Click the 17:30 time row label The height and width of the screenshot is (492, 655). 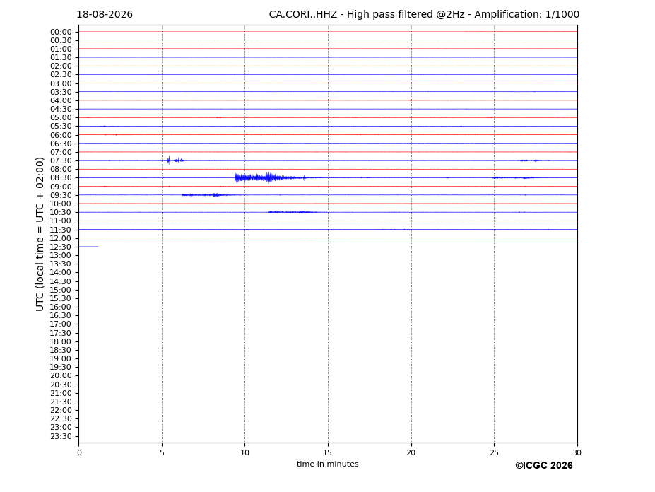coord(61,333)
